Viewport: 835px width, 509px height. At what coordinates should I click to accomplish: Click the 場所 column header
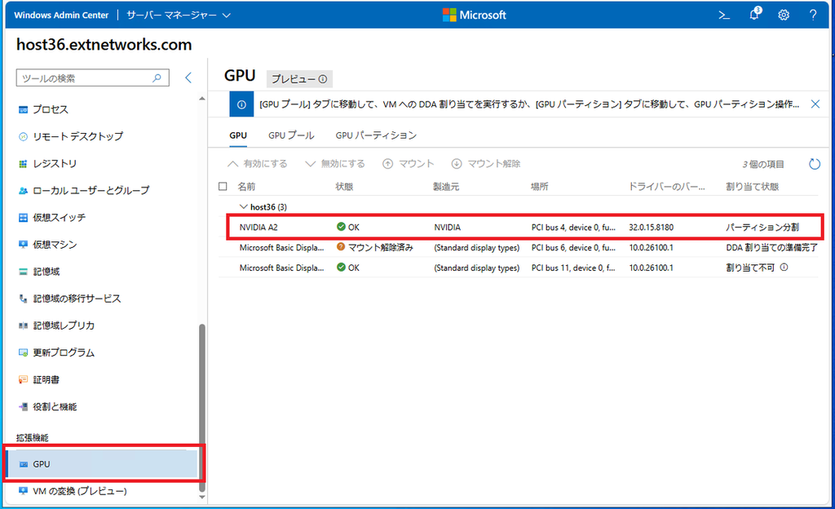(x=540, y=186)
